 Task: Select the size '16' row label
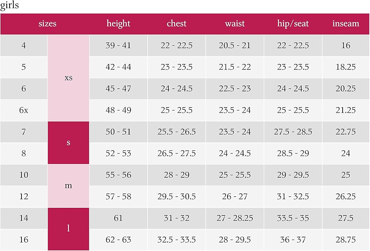point(24,240)
